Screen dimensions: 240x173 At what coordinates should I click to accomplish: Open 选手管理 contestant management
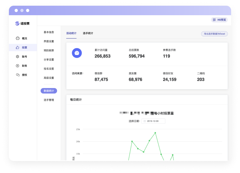(49, 100)
